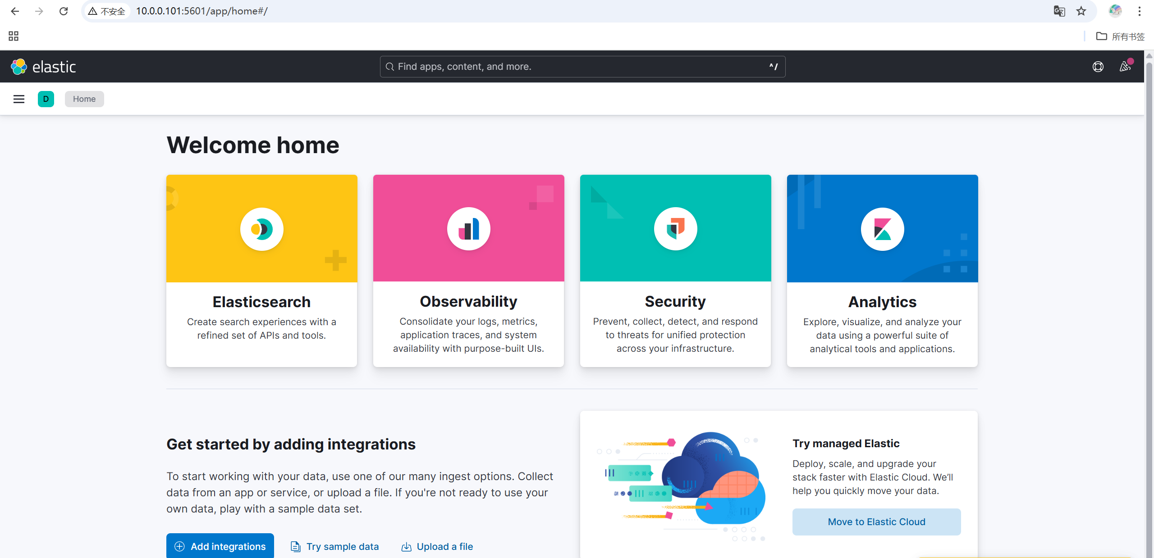This screenshot has width=1154, height=558.
Task: Click the Home breadcrumb
Action: coord(84,99)
